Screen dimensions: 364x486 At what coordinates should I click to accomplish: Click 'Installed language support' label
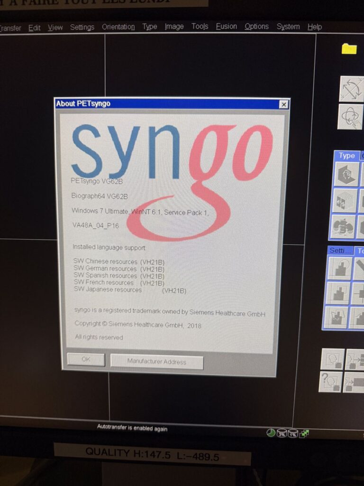point(109,247)
